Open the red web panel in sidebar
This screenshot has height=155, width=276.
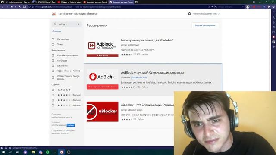(x=273, y=37)
